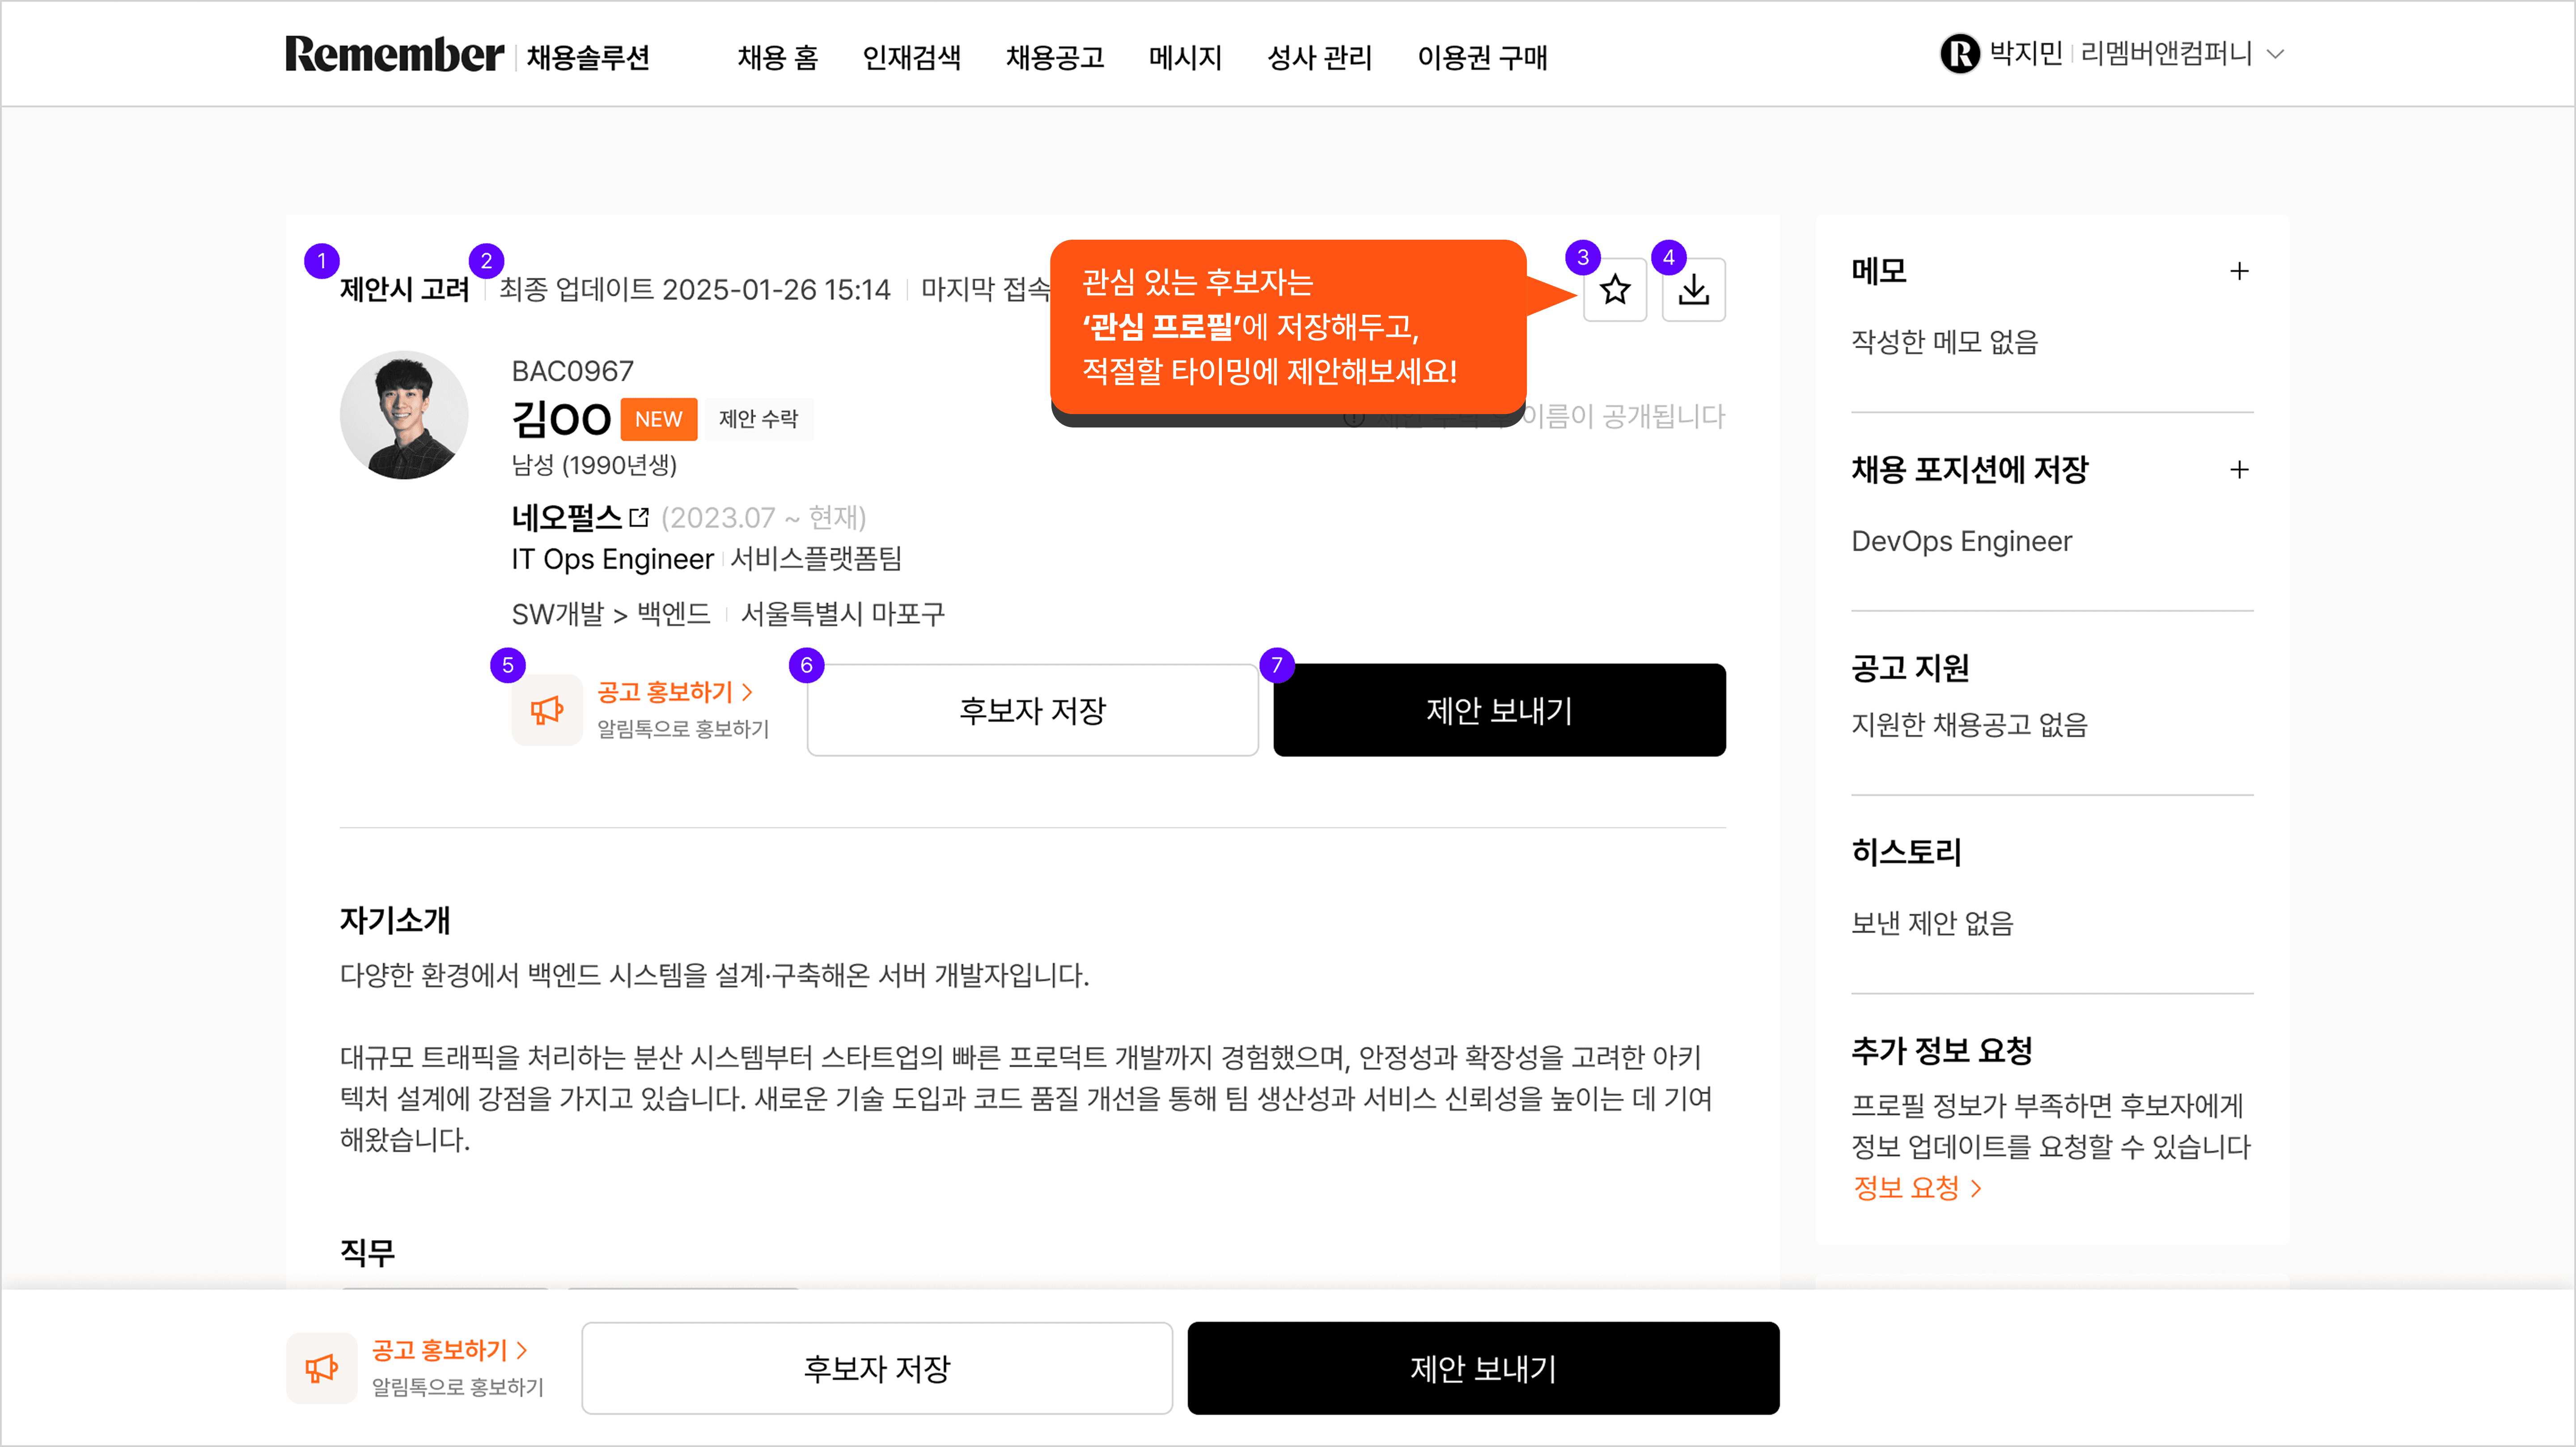Click the download profile icon
Screen dimensions: 2576x1447
1693,290
